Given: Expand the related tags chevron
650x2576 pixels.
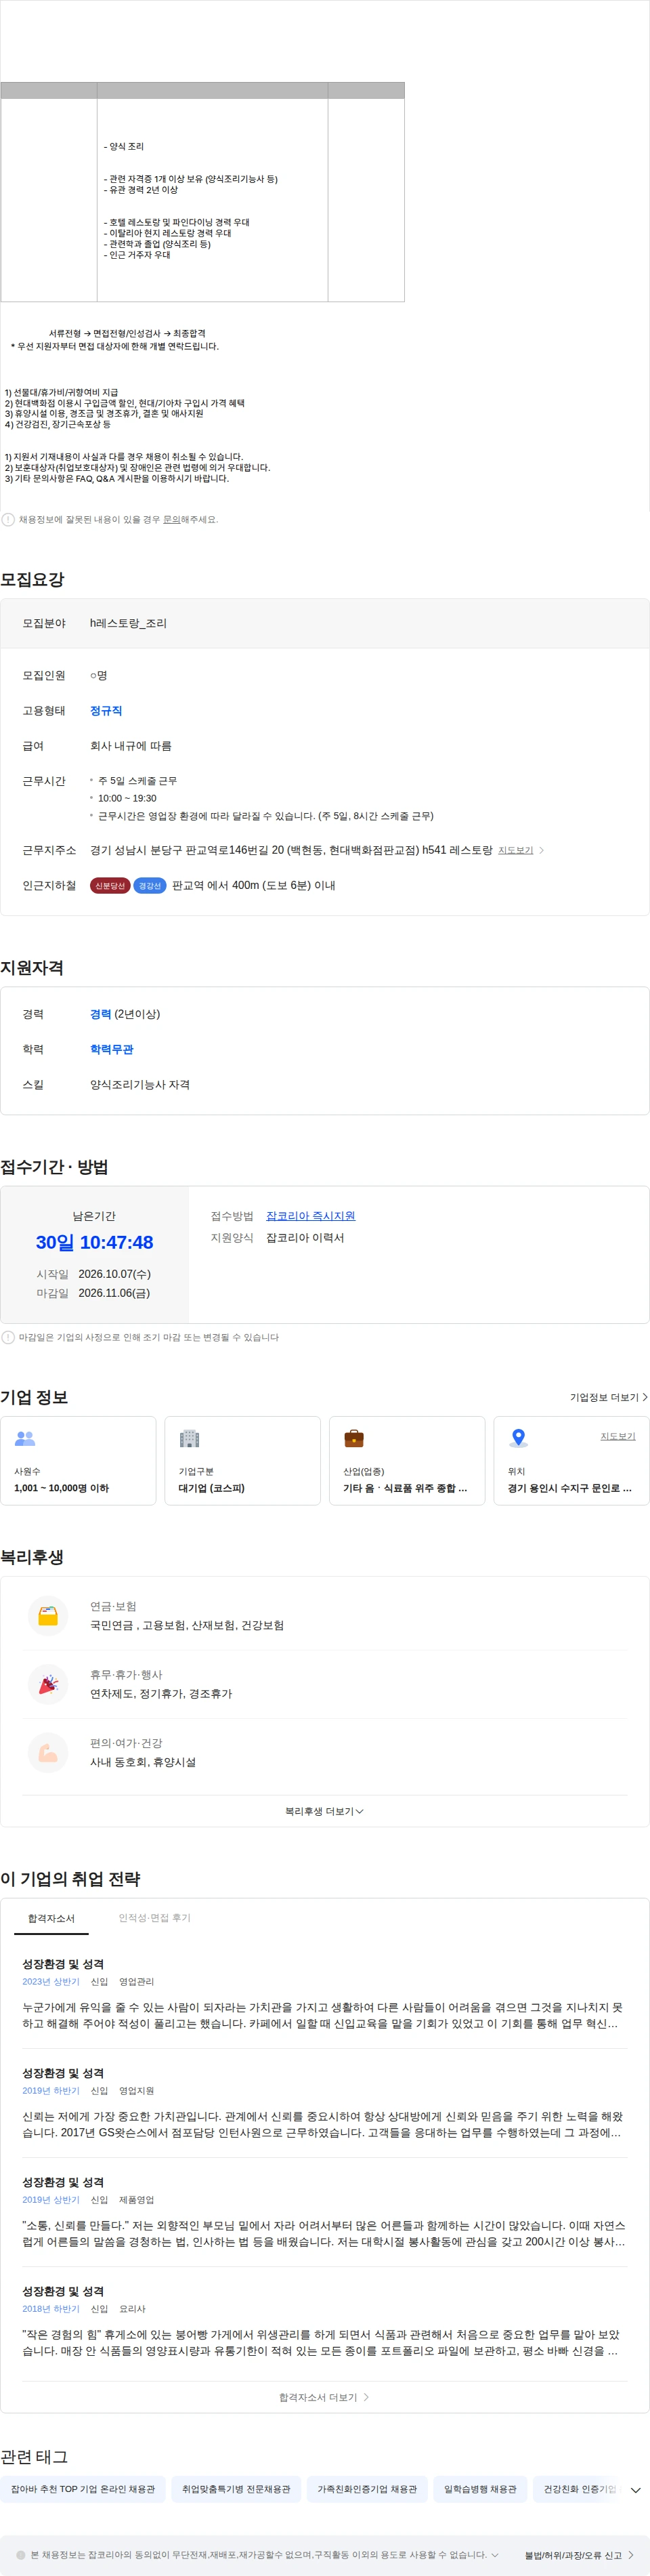Looking at the screenshot, I should 635,2490.
